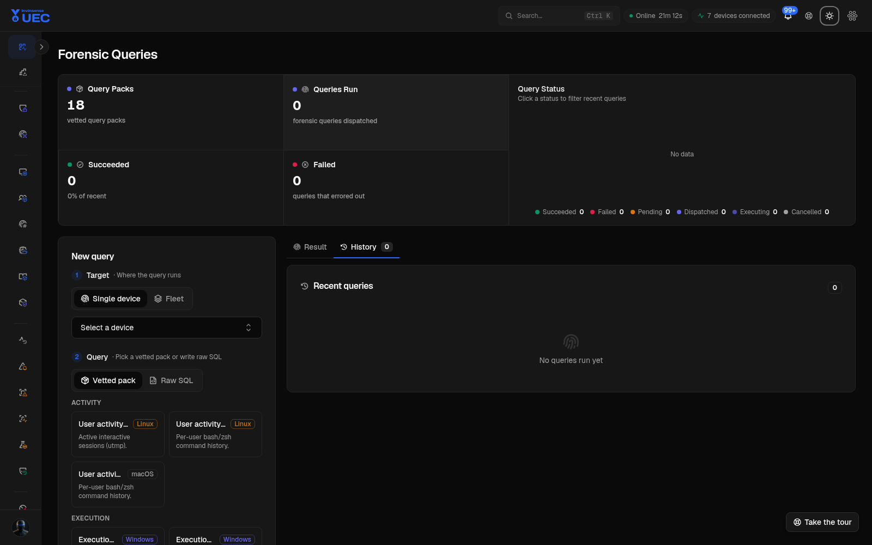Switch query type to Raw SQL
Image resolution: width=872 pixels, height=545 pixels.
coord(172,380)
